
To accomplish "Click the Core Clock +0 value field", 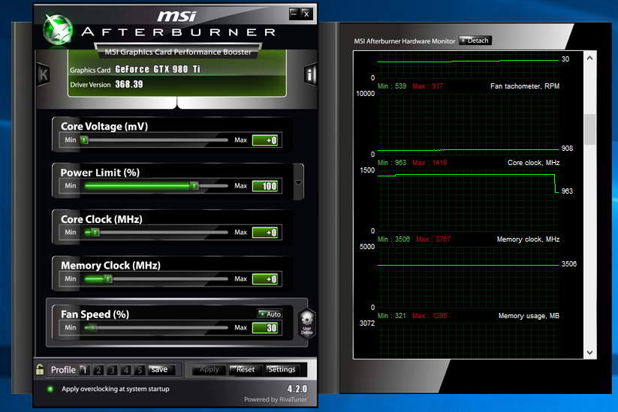I will pos(265,233).
